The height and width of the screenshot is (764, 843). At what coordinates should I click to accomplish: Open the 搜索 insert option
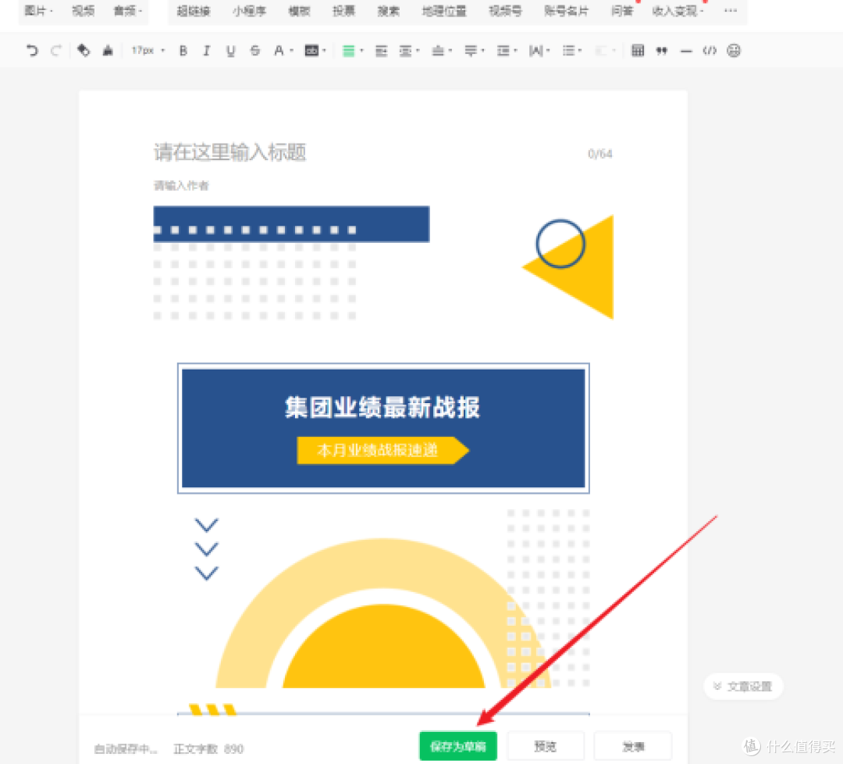click(x=388, y=11)
